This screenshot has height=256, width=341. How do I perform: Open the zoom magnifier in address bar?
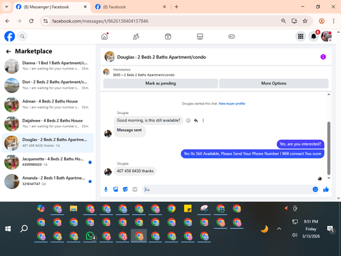coord(283,21)
